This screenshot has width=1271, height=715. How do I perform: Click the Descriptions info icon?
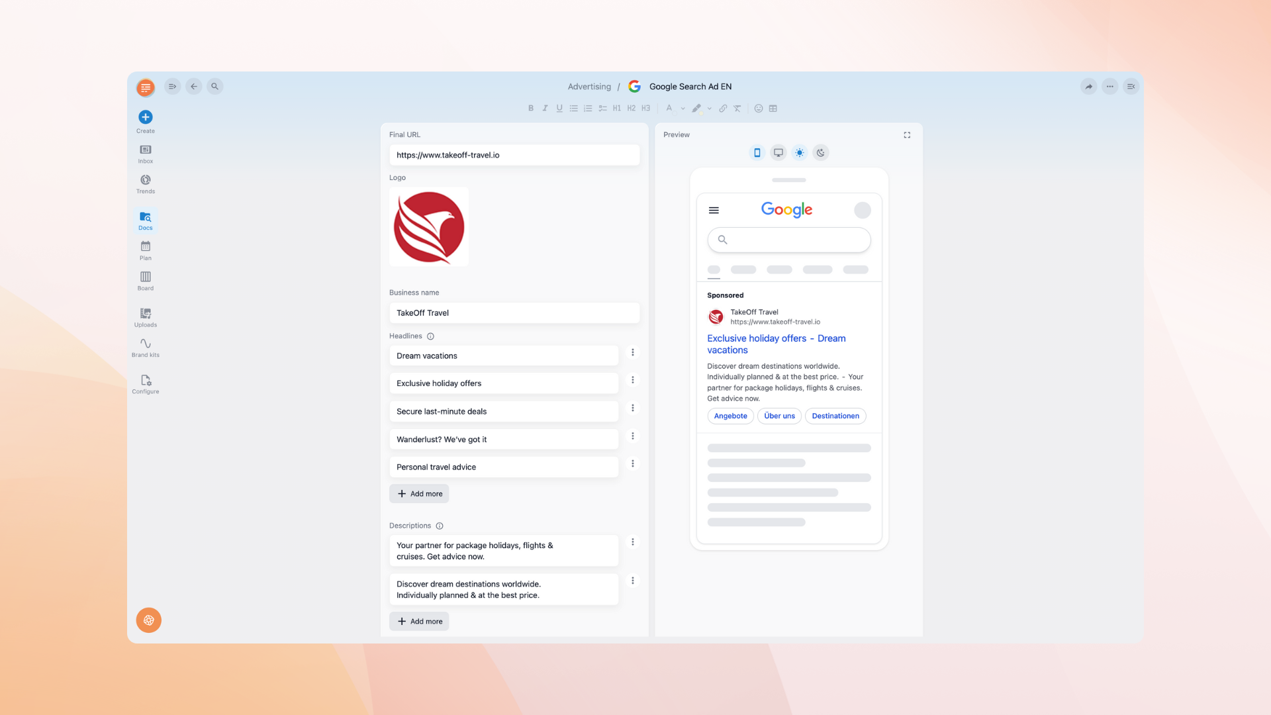440,526
